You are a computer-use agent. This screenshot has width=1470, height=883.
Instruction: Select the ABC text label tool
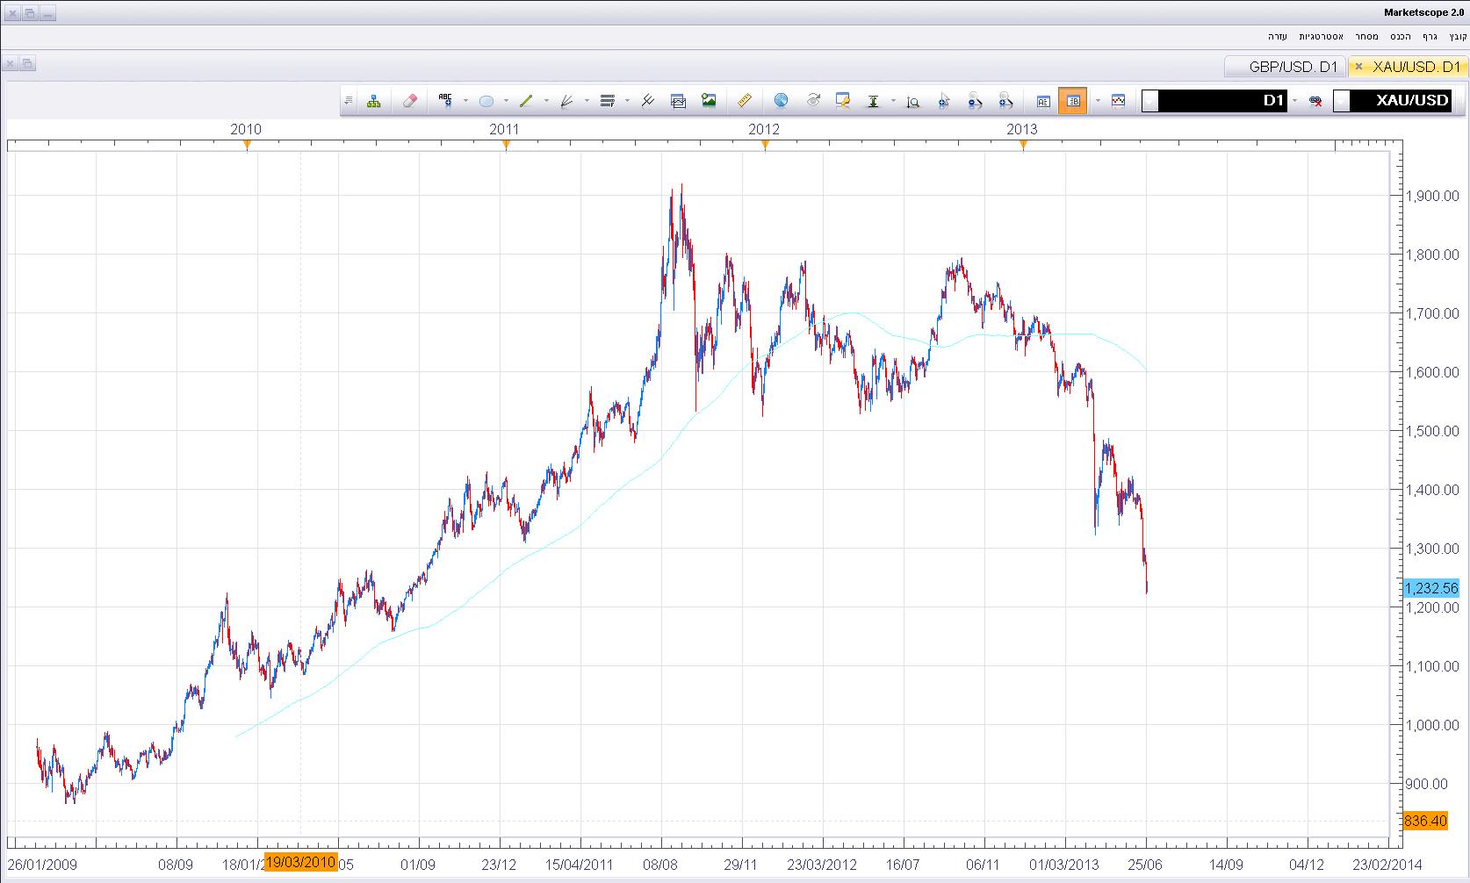[445, 101]
